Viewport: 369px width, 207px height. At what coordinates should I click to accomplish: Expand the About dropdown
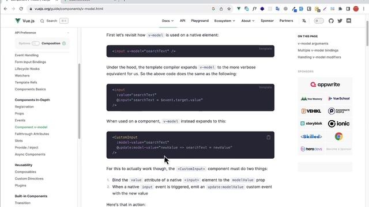248,21
